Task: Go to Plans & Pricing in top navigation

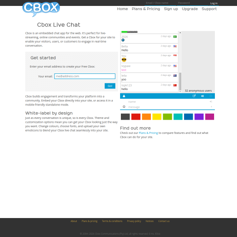Action: 146,9
